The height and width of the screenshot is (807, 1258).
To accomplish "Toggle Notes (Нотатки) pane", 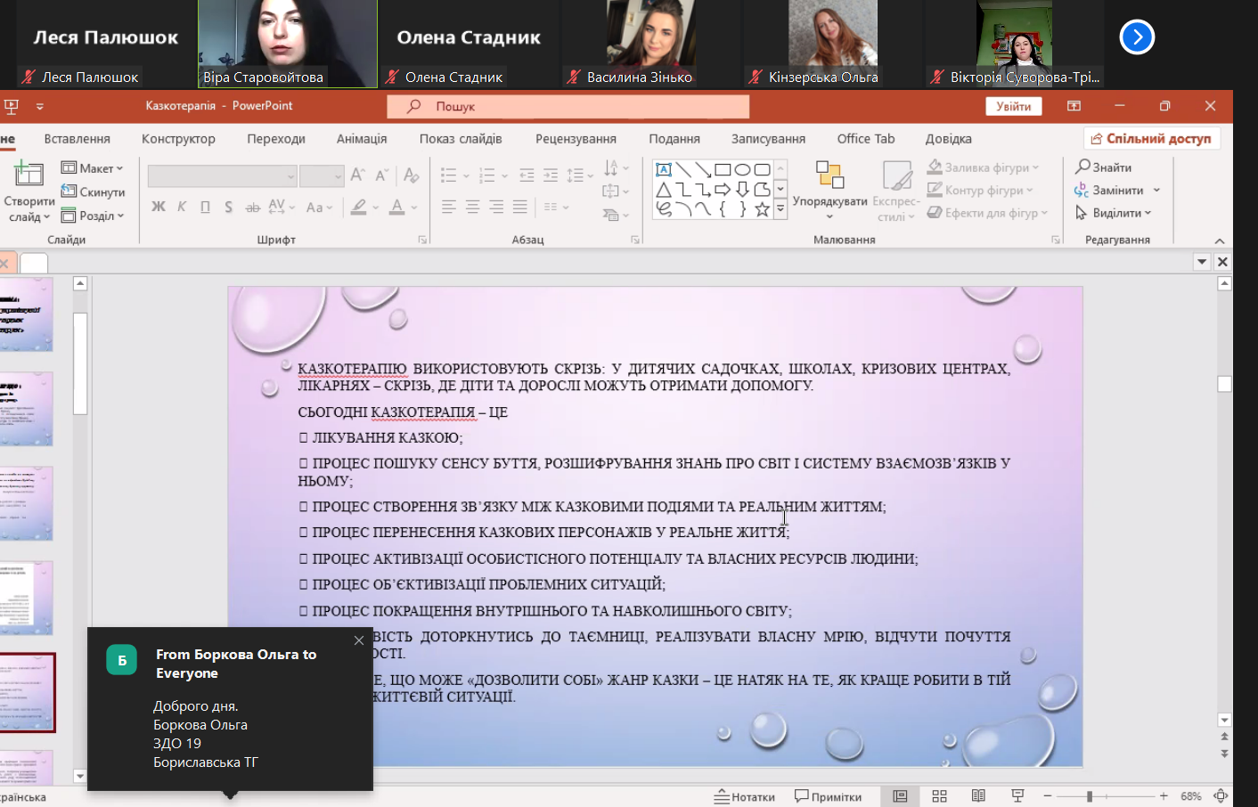I will pos(745,796).
